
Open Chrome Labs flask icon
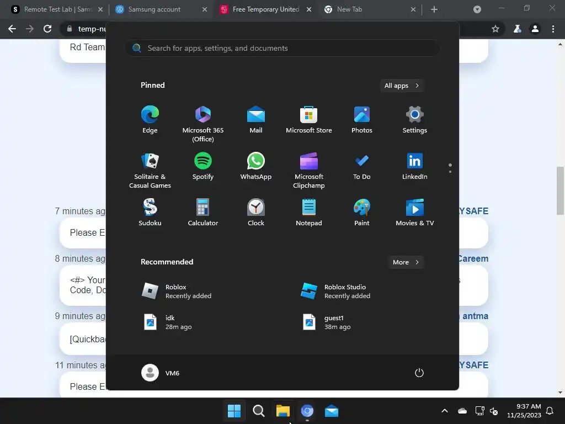point(518,29)
